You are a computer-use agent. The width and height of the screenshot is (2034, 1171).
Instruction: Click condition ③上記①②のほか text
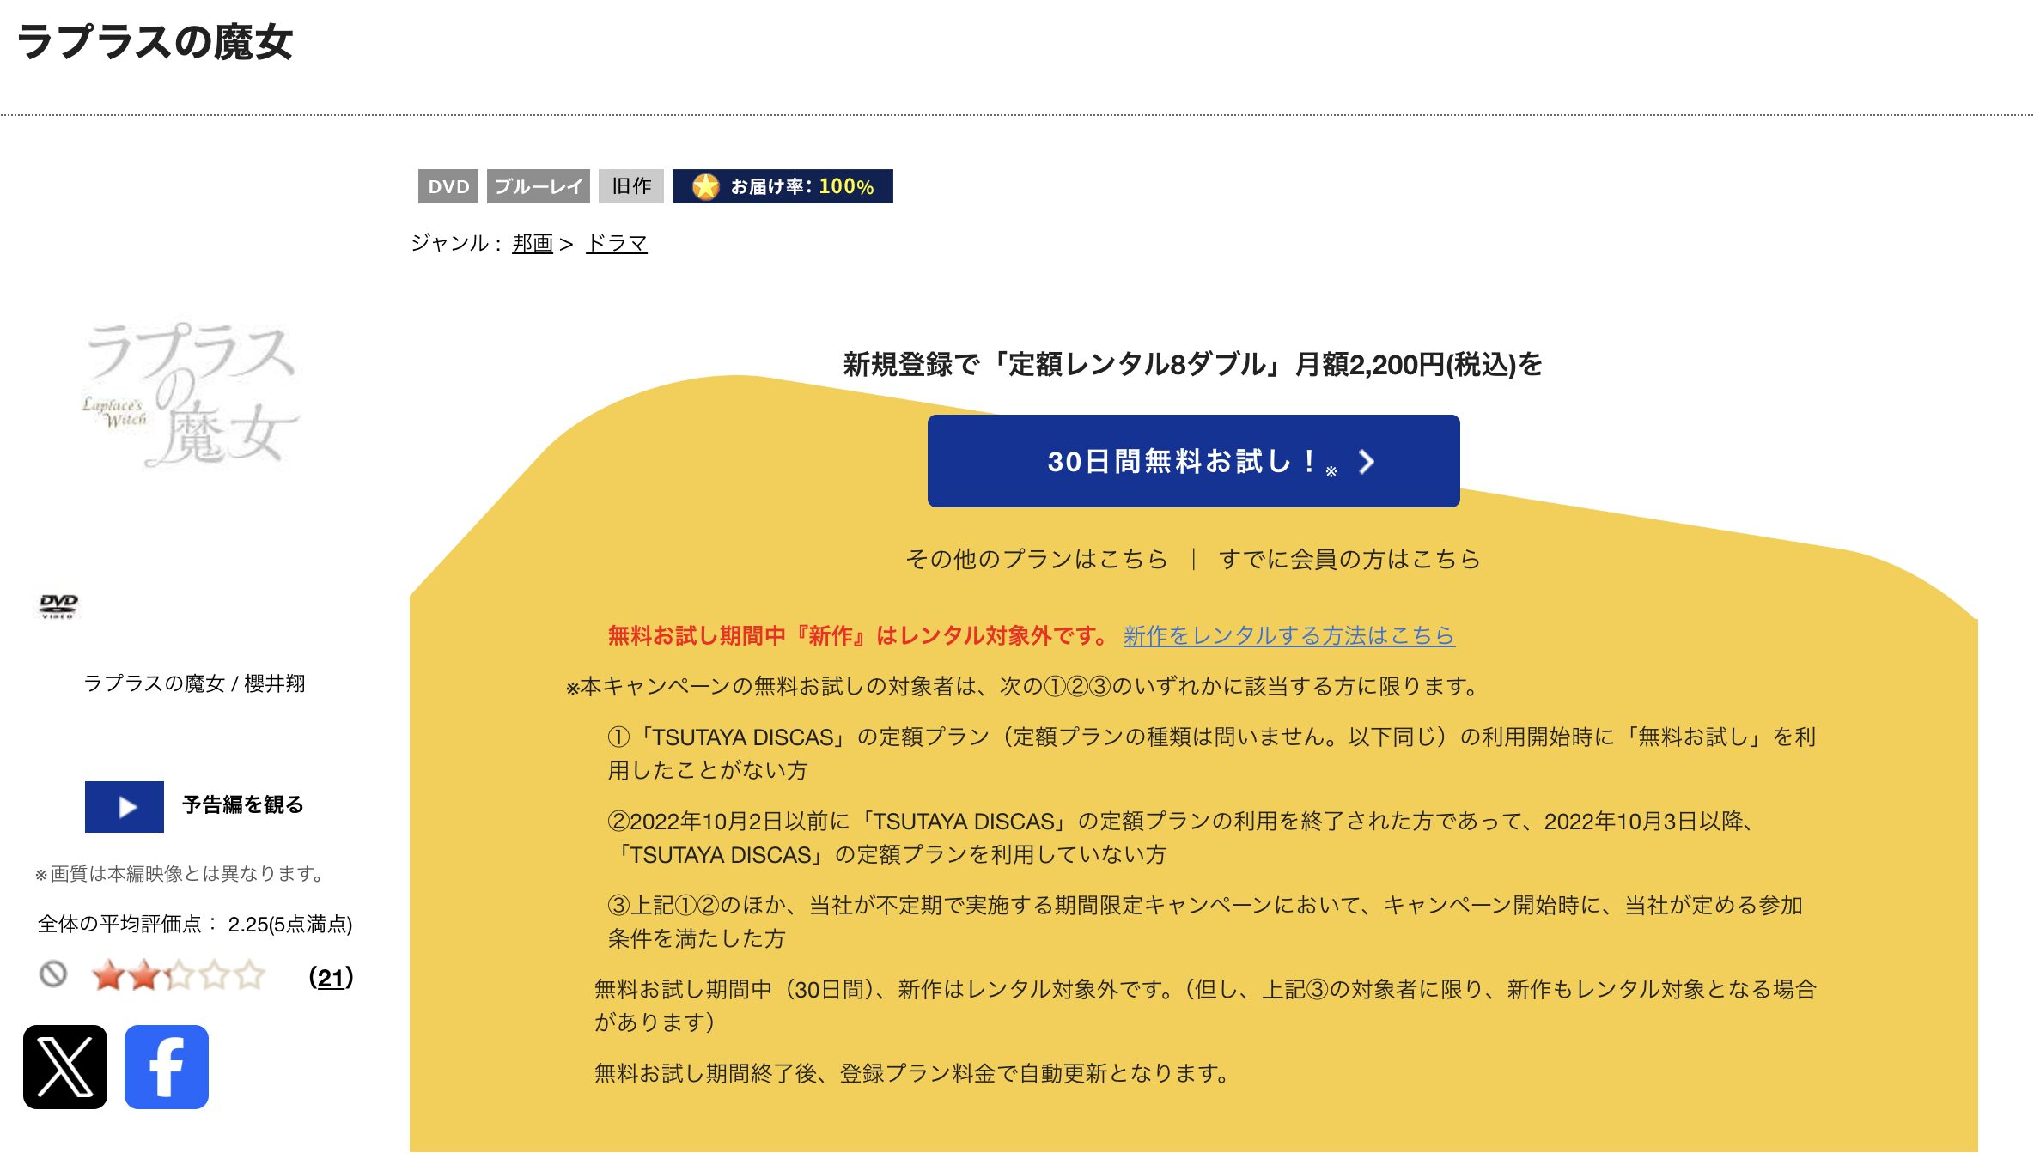tap(1204, 921)
